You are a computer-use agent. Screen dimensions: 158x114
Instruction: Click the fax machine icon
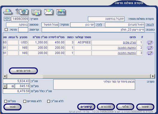36,12
